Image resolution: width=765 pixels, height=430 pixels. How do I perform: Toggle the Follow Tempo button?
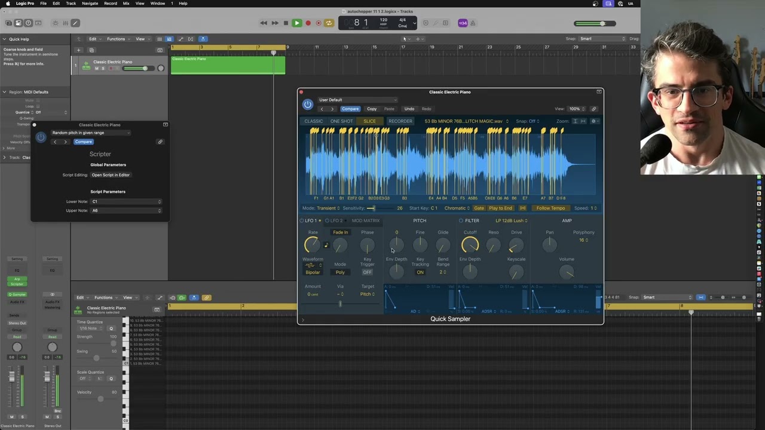(550, 208)
